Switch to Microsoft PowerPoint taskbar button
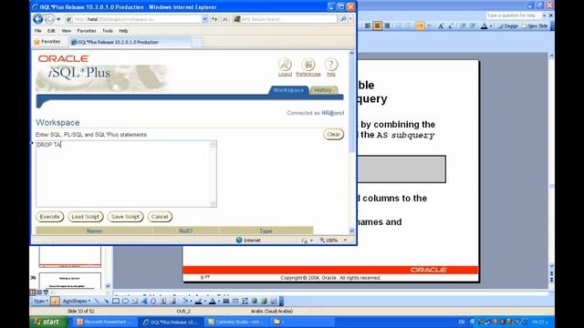Image resolution: width=584 pixels, height=328 pixels. coord(104,322)
